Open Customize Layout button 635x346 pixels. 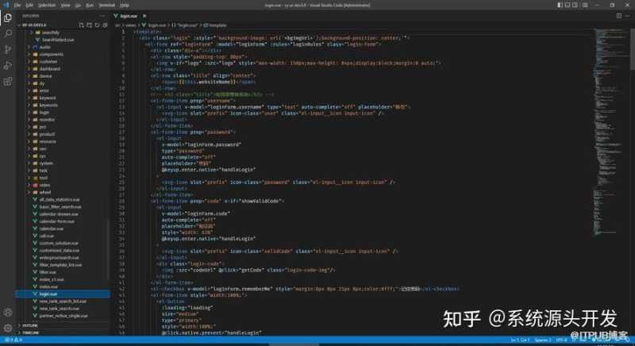click(x=585, y=6)
